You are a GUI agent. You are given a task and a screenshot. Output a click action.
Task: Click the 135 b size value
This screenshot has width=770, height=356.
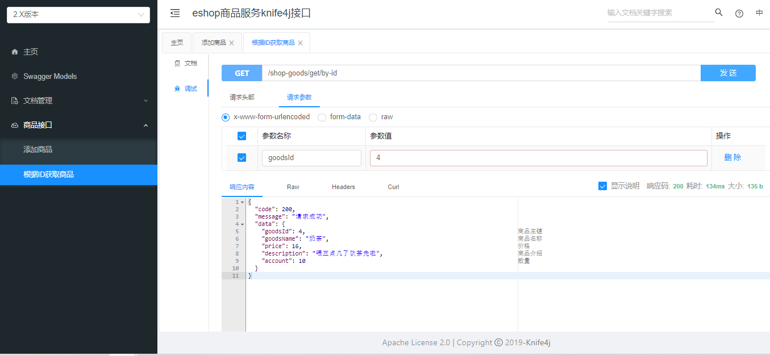(755, 186)
